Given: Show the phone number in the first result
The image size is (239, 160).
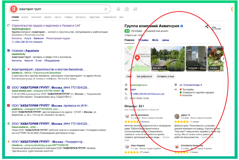Looking at the screenshot, I should [x=27, y=42].
